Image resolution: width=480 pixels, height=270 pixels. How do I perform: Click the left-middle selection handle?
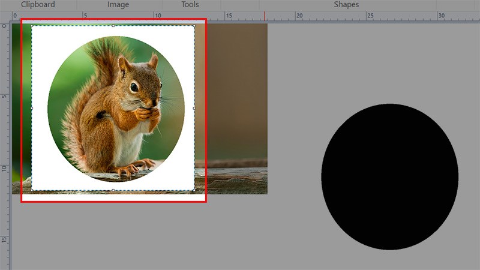[x=32, y=108]
